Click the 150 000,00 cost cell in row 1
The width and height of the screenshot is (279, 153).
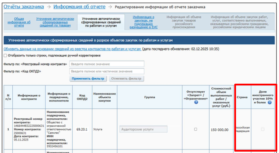pyautogui.click(x=221, y=129)
